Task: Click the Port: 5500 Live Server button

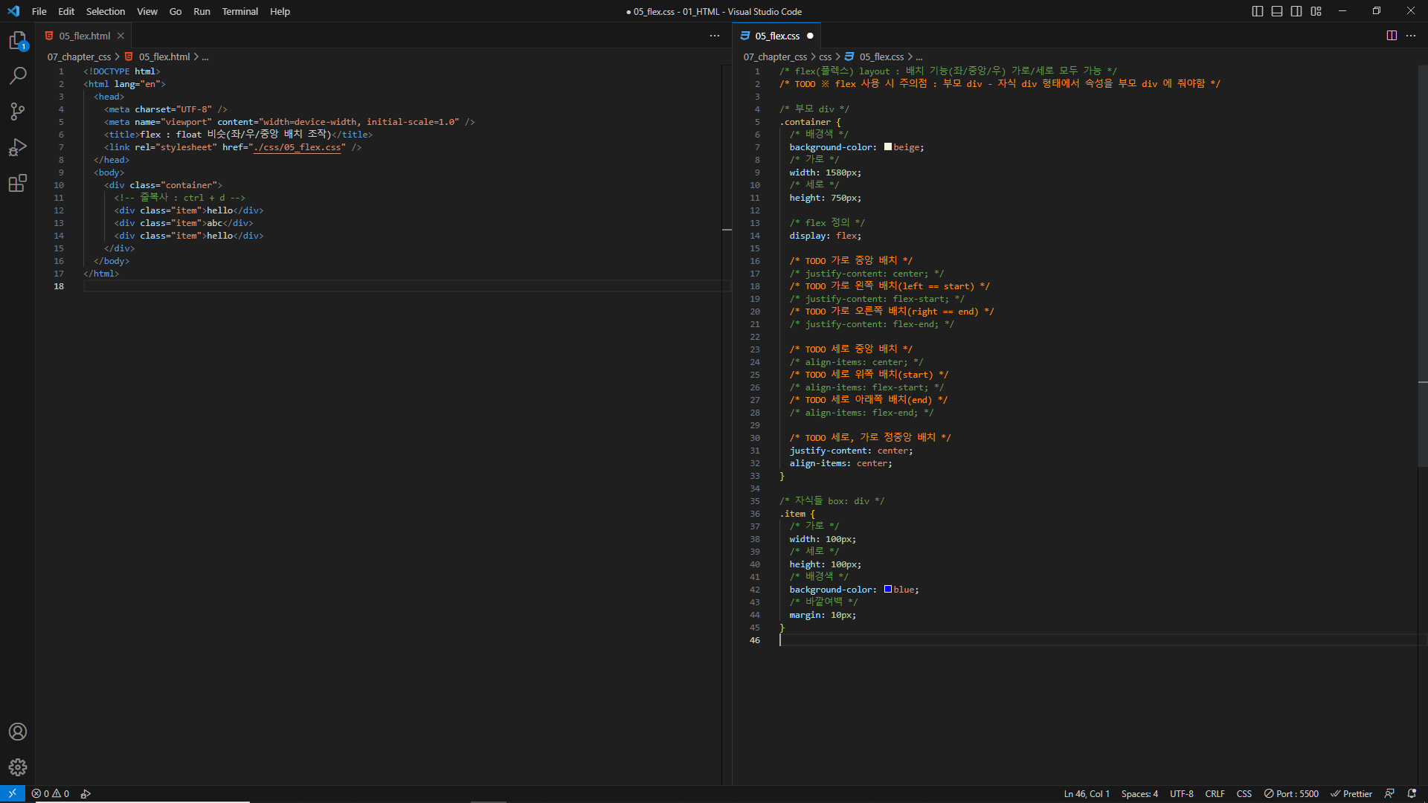Action: 1291,793
